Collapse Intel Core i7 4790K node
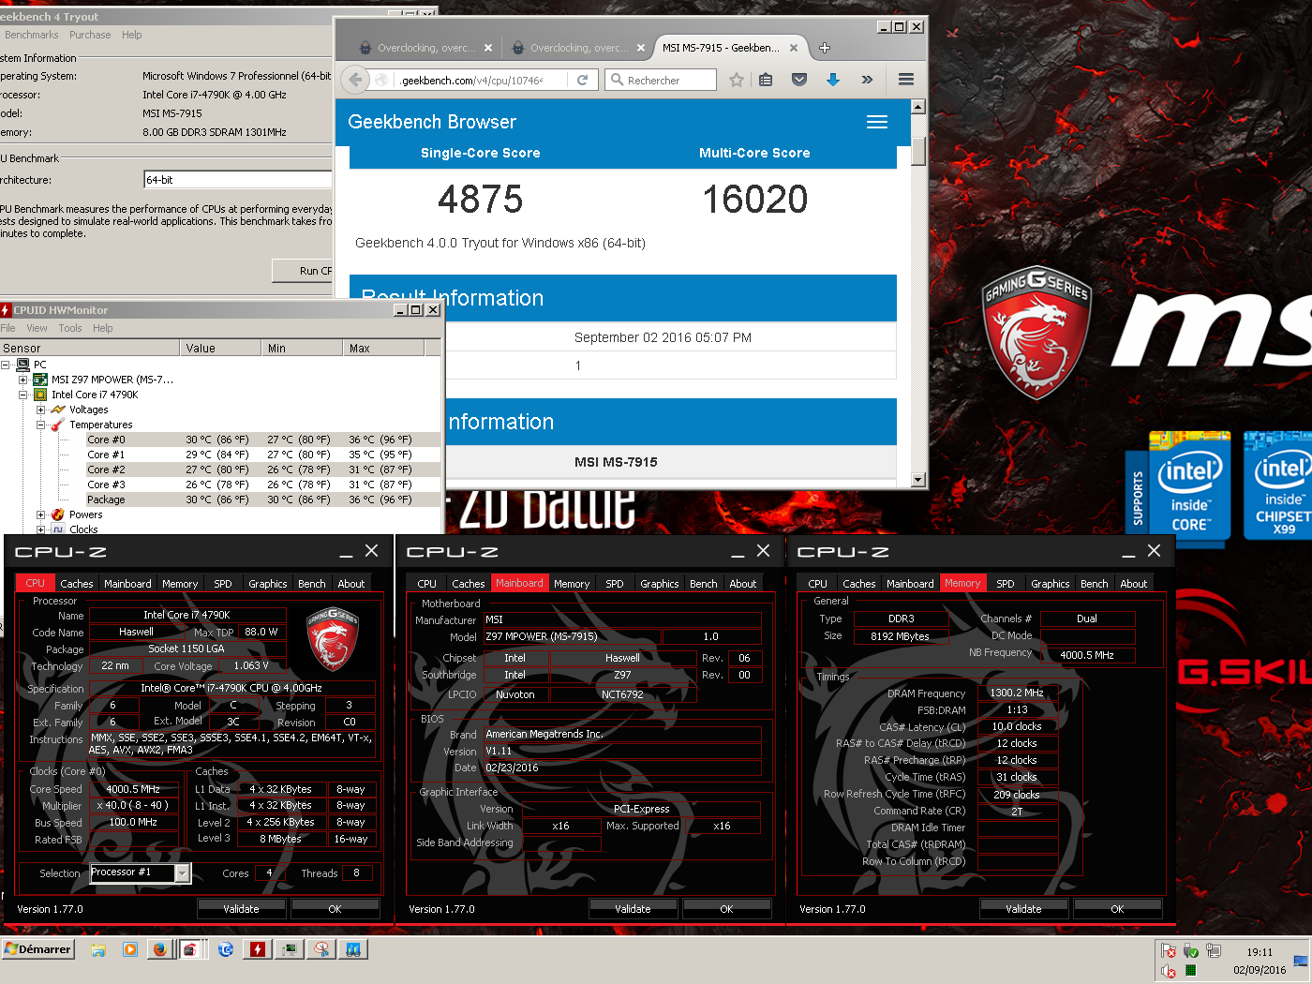 point(22,395)
